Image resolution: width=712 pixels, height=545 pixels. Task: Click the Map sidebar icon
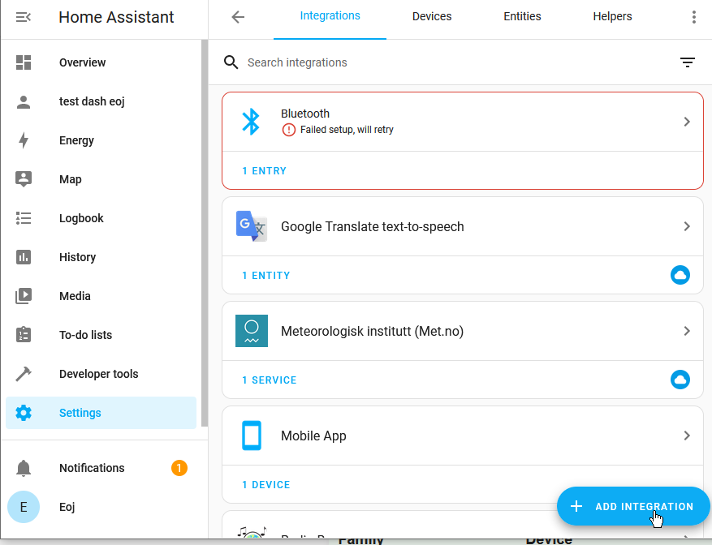(x=24, y=179)
